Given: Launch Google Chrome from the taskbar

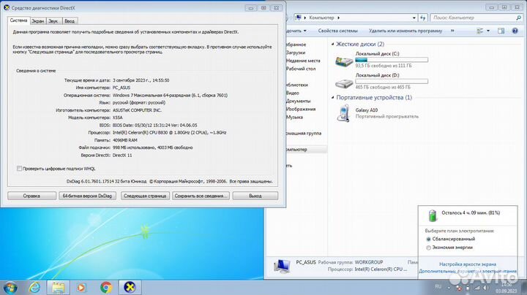Looking at the screenshot, I should coord(106,288).
